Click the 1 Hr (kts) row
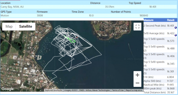Image resolution: width=178 pixels, height=95 pixels. click(x=160, y=77)
